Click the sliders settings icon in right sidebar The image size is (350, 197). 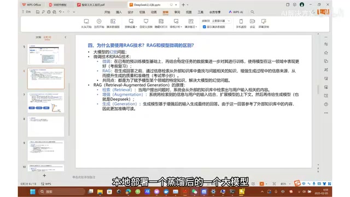pos(326,44)
